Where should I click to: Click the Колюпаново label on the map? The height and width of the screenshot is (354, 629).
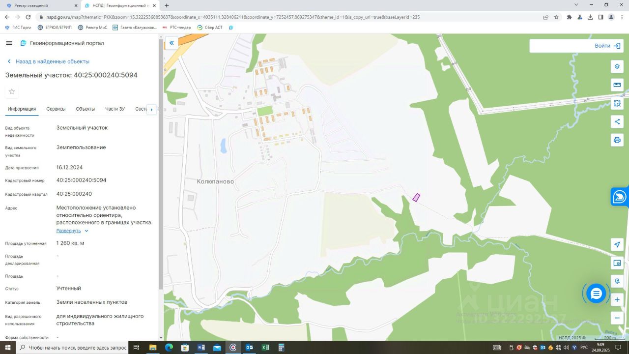[x=215, y=181]
